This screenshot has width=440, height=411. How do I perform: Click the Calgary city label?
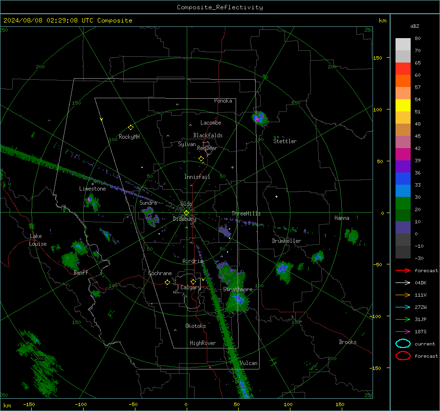[x=191, y=287]
